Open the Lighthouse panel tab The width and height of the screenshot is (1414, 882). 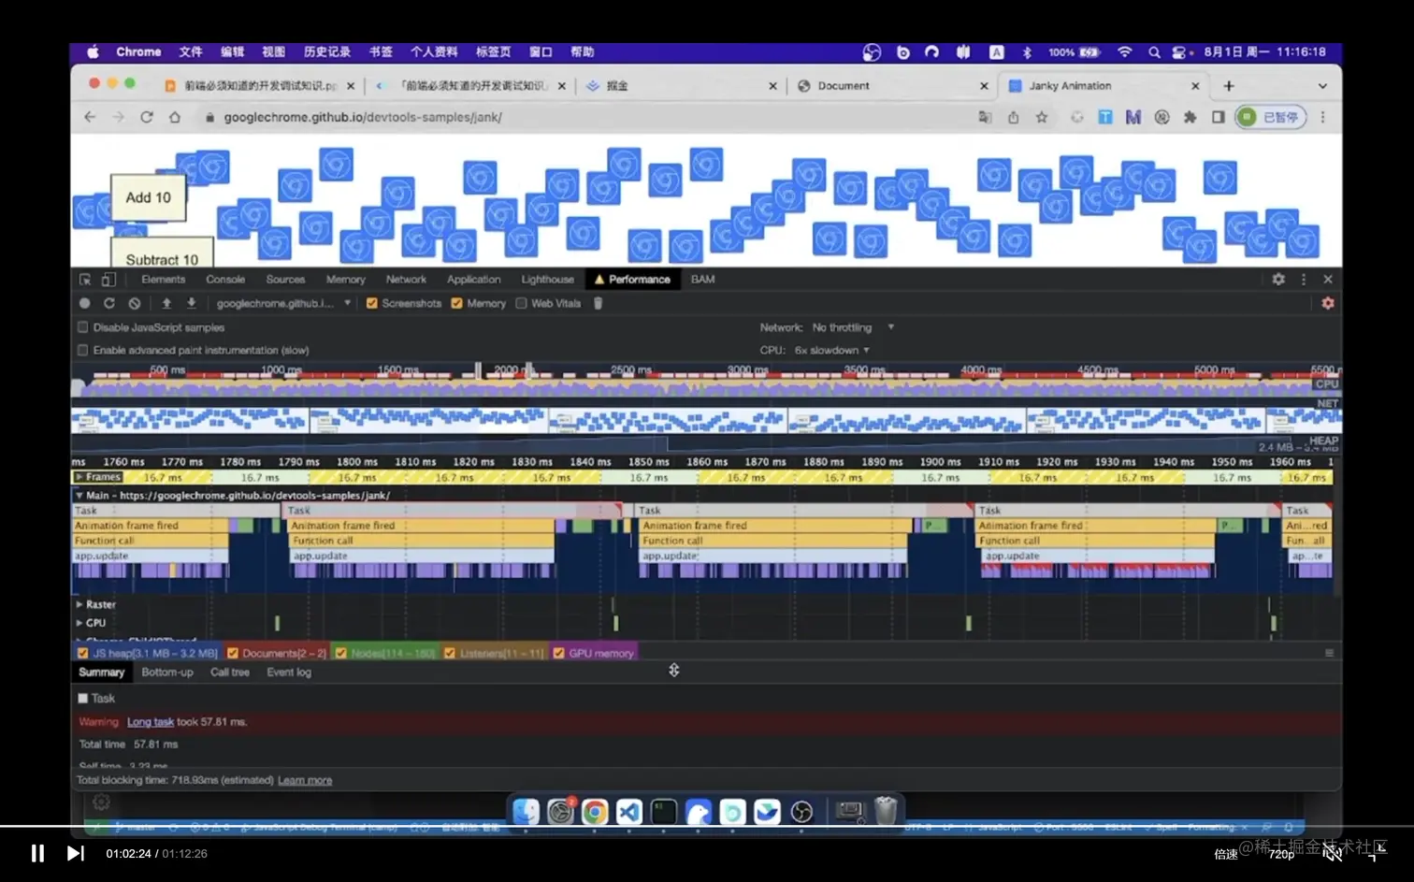[x=548, y=279]
